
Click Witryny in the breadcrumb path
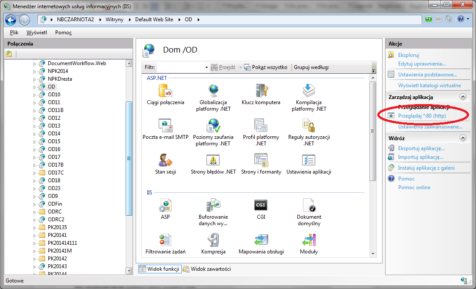(114, 20)
